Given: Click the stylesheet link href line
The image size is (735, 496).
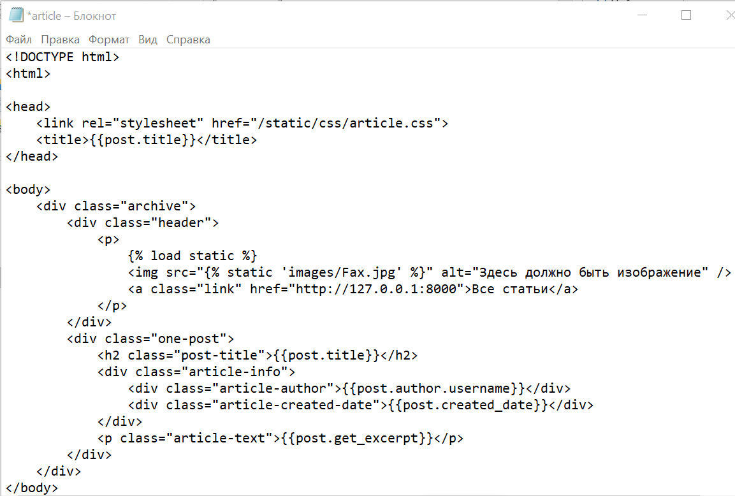Looking at the screenshot, I should (242, 123).
